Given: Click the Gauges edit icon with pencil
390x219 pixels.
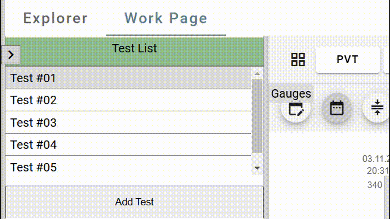Looking at the screenshot, I should (x=296, y=108).
